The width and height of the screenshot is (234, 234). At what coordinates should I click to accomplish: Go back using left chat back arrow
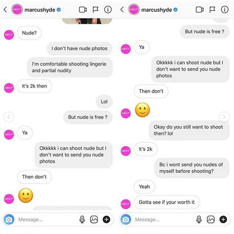pyautogui.click(x=5, y=9)
